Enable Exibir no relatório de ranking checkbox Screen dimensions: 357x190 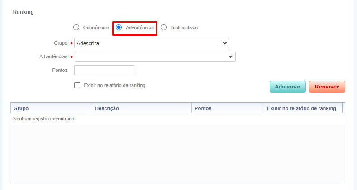(77, 85)
